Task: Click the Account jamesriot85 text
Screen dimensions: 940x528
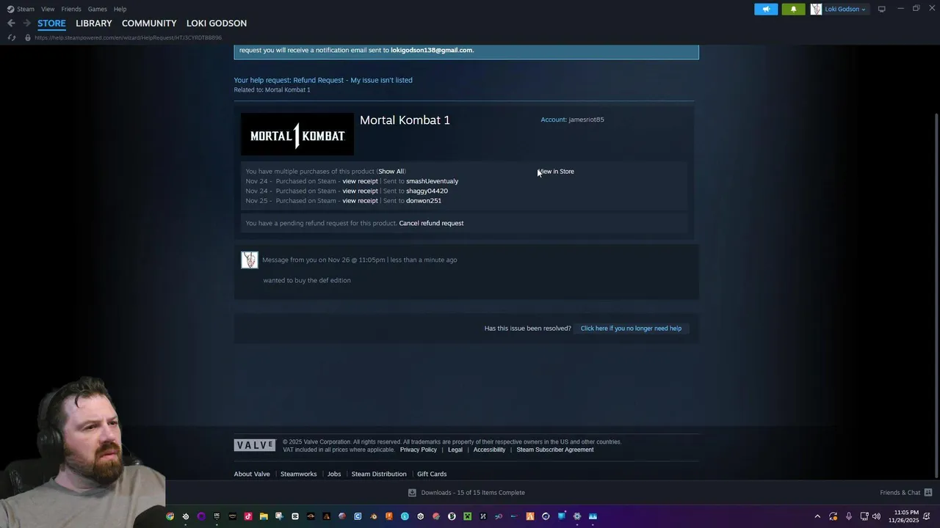Action: (572, 120)
